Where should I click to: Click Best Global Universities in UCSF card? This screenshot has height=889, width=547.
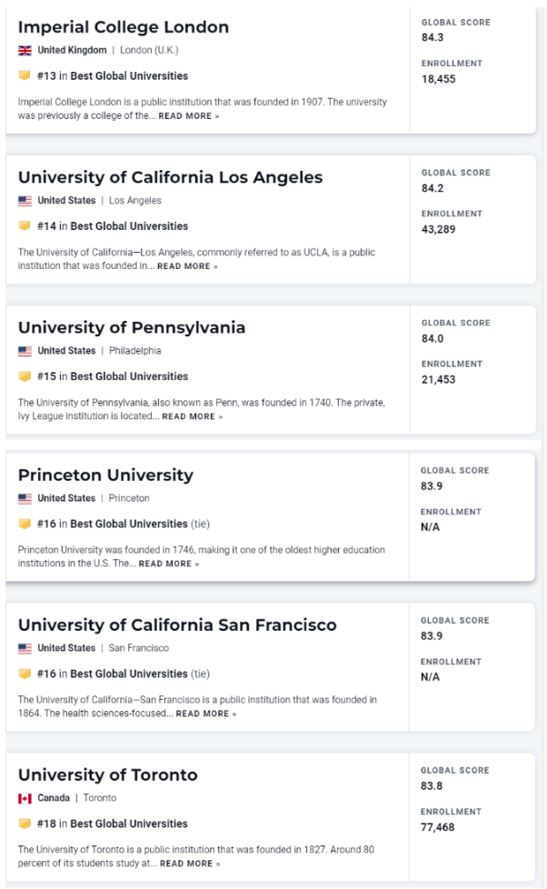click(129, 674)
